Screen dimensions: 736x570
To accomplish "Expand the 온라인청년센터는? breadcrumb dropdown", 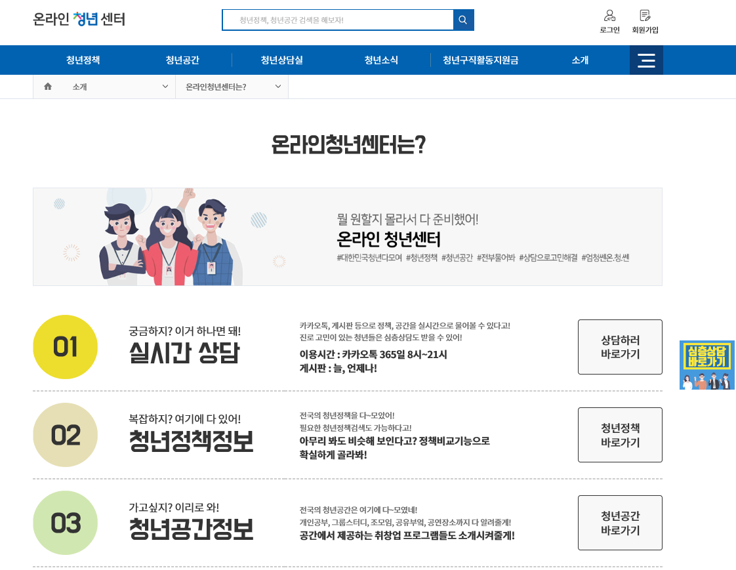I will click(232, 86).
